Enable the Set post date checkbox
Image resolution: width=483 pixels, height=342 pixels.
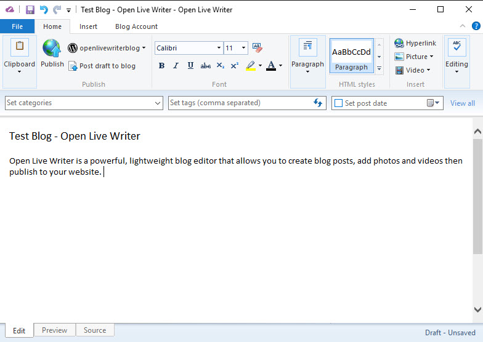click(338, 103)
